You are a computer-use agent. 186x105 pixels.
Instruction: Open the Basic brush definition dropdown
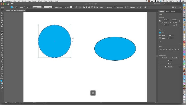tap(53, 7)
